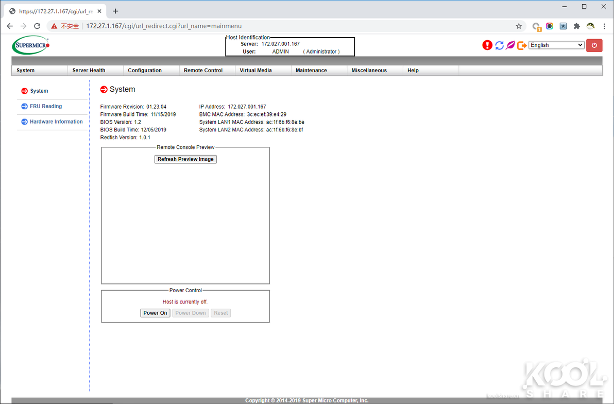Click the not-secure warning triangle in address bar
Viewport: 614px width, 404px height.
tap(54, 26)
